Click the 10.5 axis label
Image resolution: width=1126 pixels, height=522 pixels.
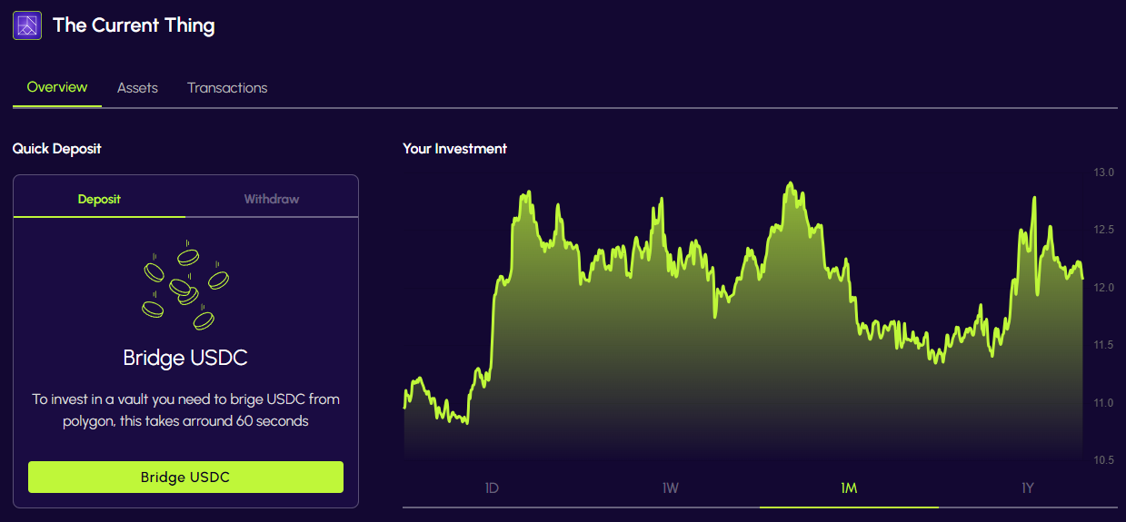pyautogui.click(x=1103, y=460)
